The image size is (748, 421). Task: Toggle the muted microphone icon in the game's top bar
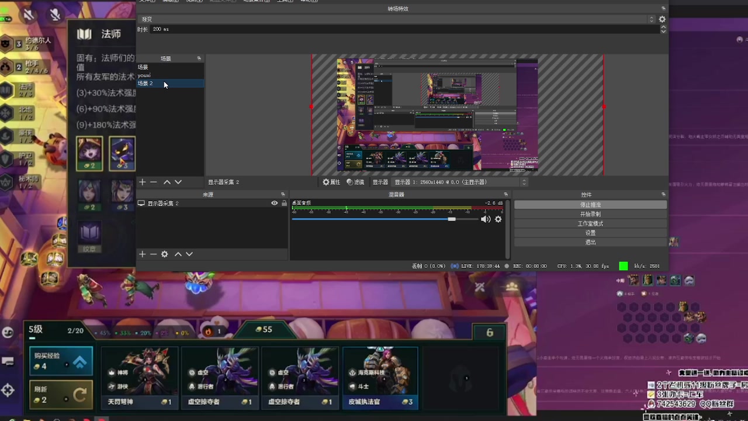(56, 15)
